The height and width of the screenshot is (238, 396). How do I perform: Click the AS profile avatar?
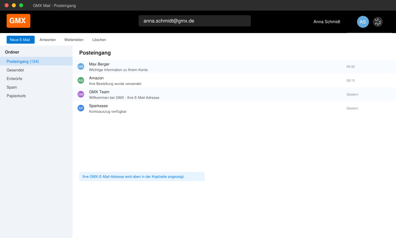coord(363,22)
